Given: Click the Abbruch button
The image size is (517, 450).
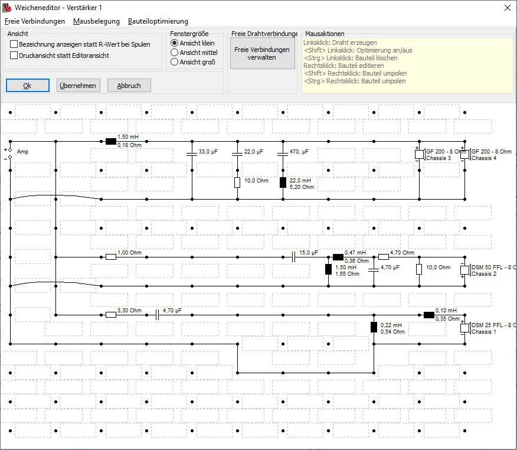Looking at the screenshot, I should [x=129, y=86].
